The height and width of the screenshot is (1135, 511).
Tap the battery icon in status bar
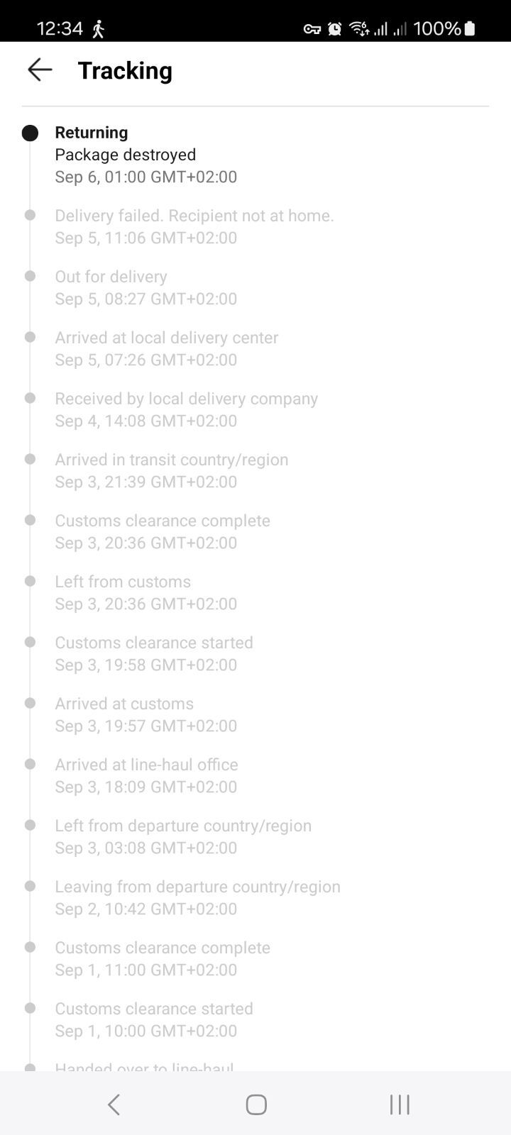click(470, 28)
